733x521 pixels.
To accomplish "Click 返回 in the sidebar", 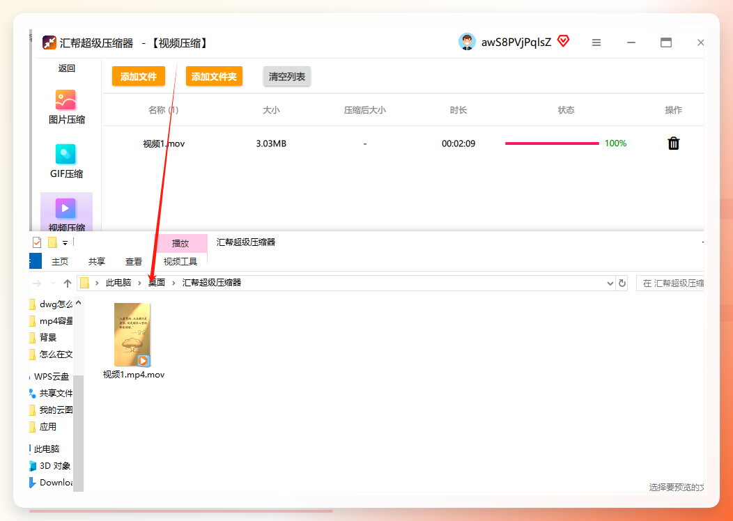I will [x=66, y=68].
